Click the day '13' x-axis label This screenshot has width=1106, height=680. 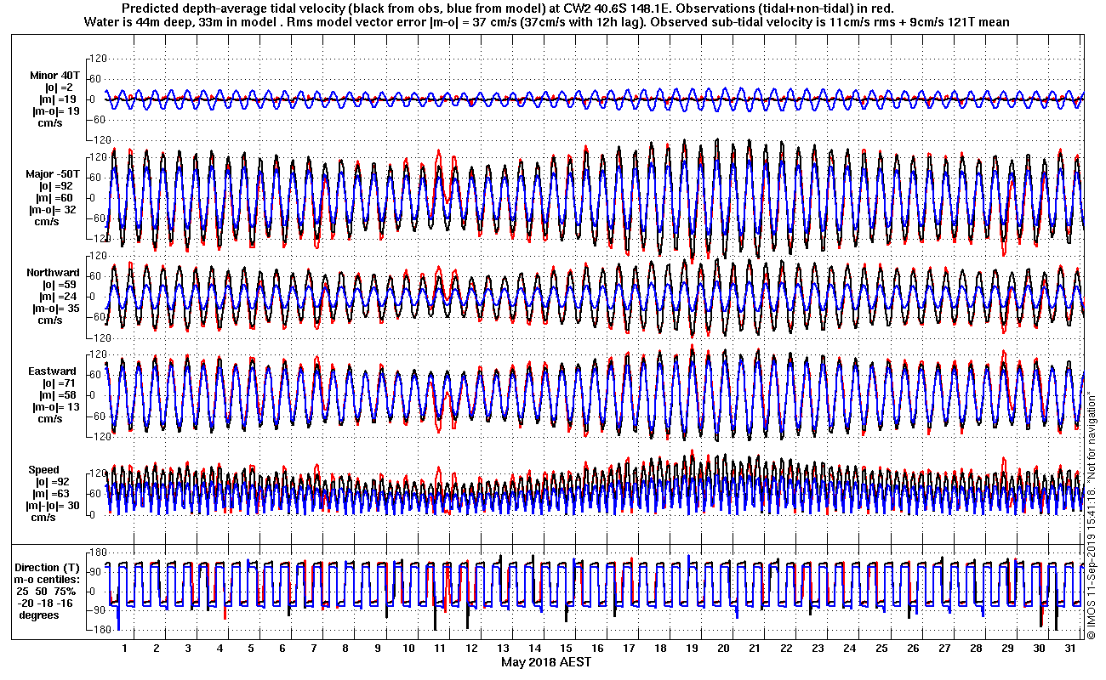[503, 649]
